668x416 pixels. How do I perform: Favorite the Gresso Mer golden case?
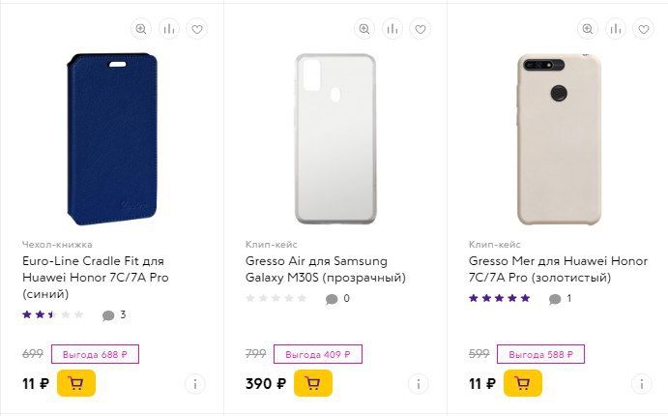coord(643,29)
